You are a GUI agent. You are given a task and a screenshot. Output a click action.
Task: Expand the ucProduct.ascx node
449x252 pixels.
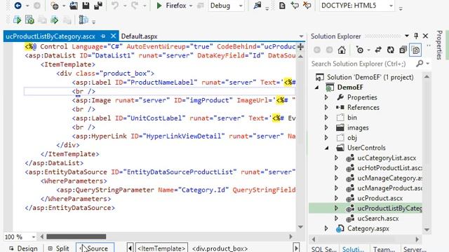pyautogui.click(x=336, y=198)
